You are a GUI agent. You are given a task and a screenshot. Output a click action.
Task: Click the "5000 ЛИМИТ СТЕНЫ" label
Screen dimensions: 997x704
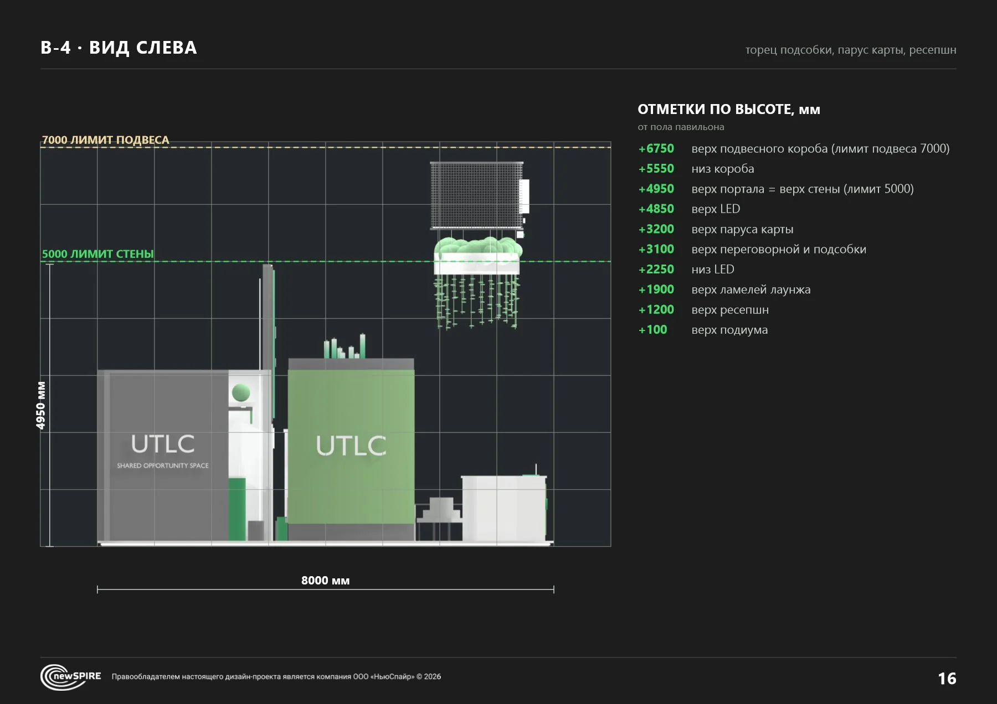pyautogui.click(x=98, y=254)
